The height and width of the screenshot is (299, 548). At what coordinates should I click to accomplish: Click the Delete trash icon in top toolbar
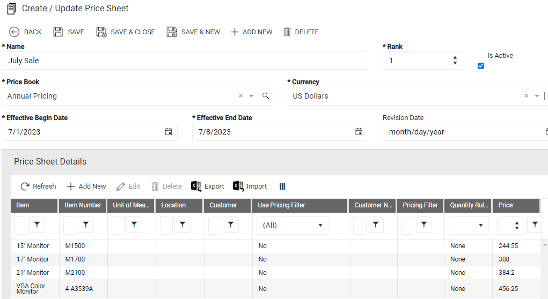(x=287, y=32)
